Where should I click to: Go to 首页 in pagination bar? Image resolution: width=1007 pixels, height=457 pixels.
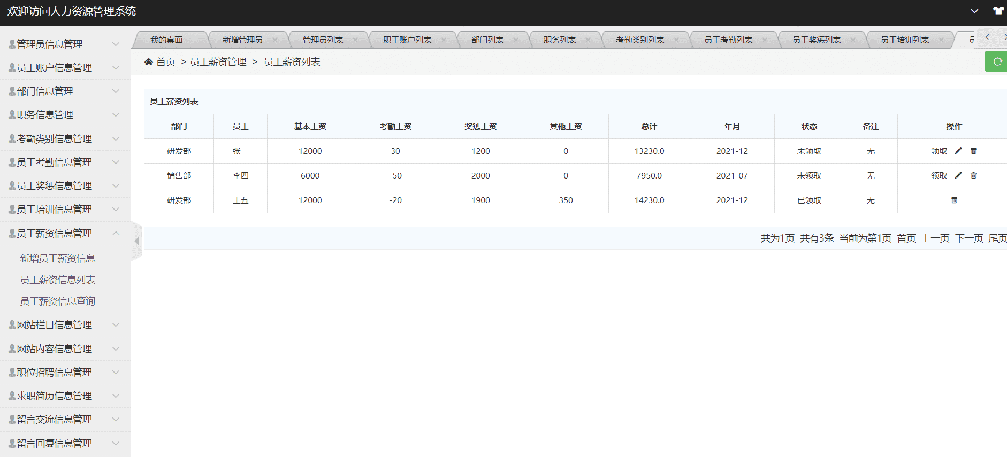(906, 238)
